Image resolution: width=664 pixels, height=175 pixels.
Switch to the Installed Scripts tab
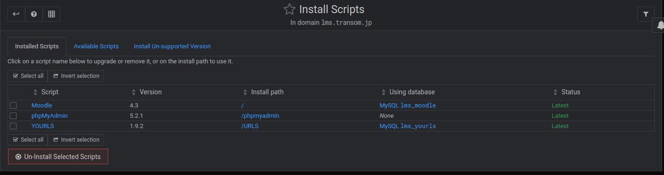point(37,46)
